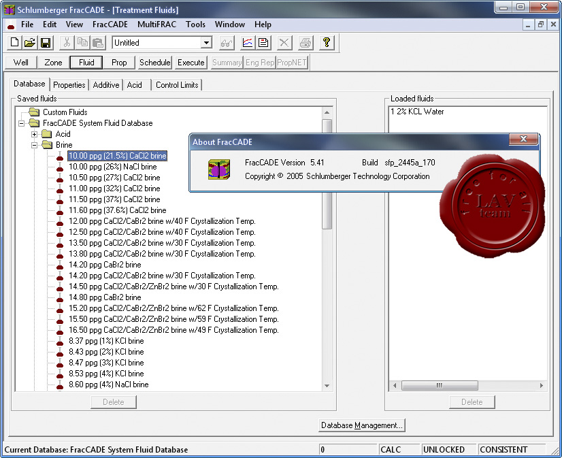562x458 pixels.
Task: Click the plot chart toolbar icon
Action: (247, 43)
